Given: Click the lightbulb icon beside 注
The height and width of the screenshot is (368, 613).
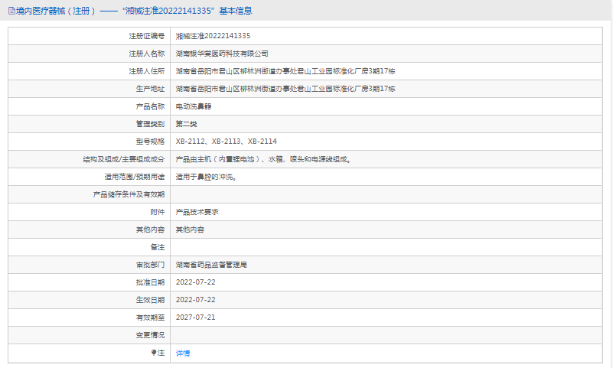Looking at the screenshot, I should tap(154, 353).
